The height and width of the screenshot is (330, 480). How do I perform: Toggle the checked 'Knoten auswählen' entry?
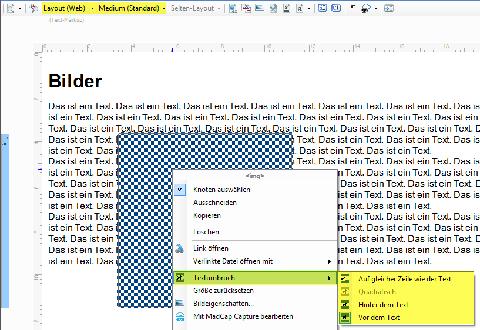(x=221, y=190)
